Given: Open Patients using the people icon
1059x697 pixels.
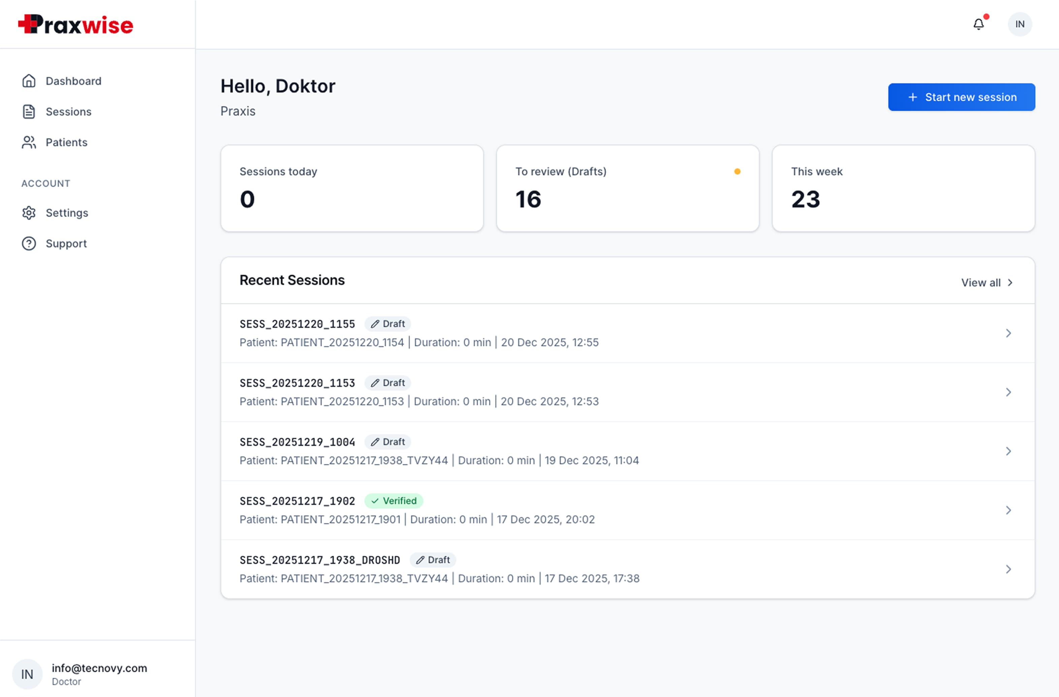Looking at the screenshot, I should (x=29, y=142).
